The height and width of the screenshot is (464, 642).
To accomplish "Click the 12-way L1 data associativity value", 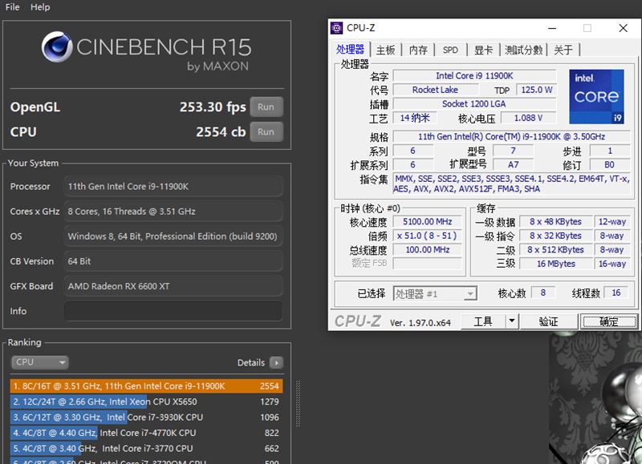I will pos(612,221).
